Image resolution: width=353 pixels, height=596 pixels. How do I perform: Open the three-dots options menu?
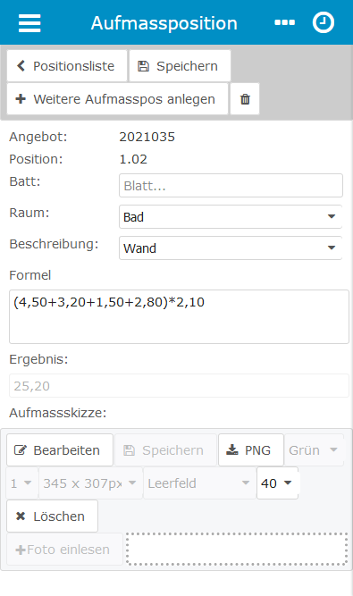point(284,23)
